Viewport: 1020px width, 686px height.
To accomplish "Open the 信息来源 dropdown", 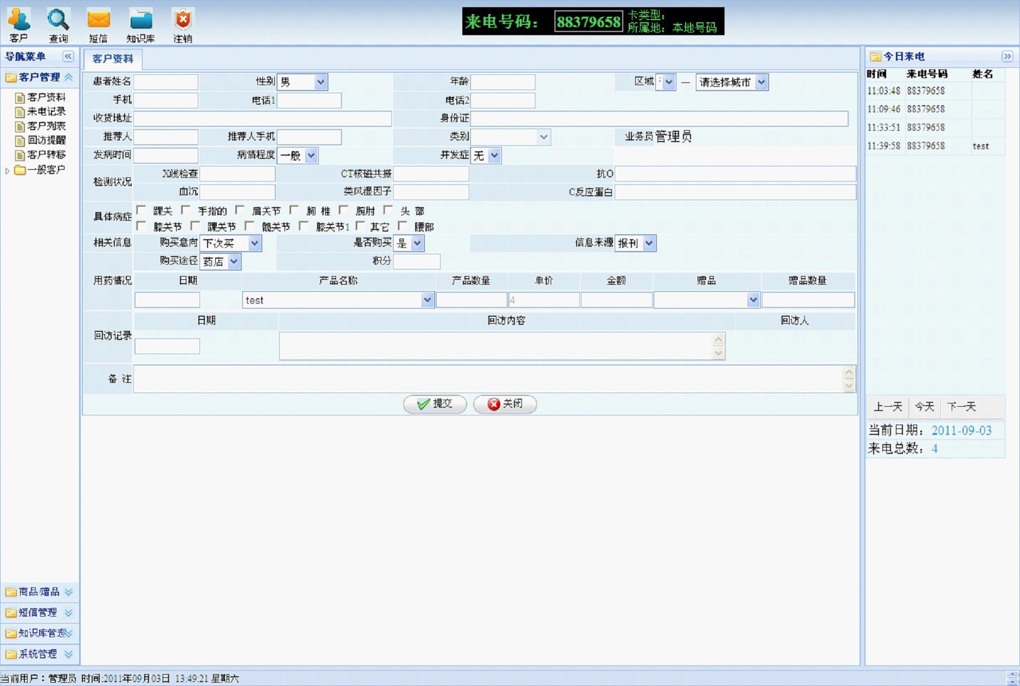I will pyautogui.click(x=635, y=243).
